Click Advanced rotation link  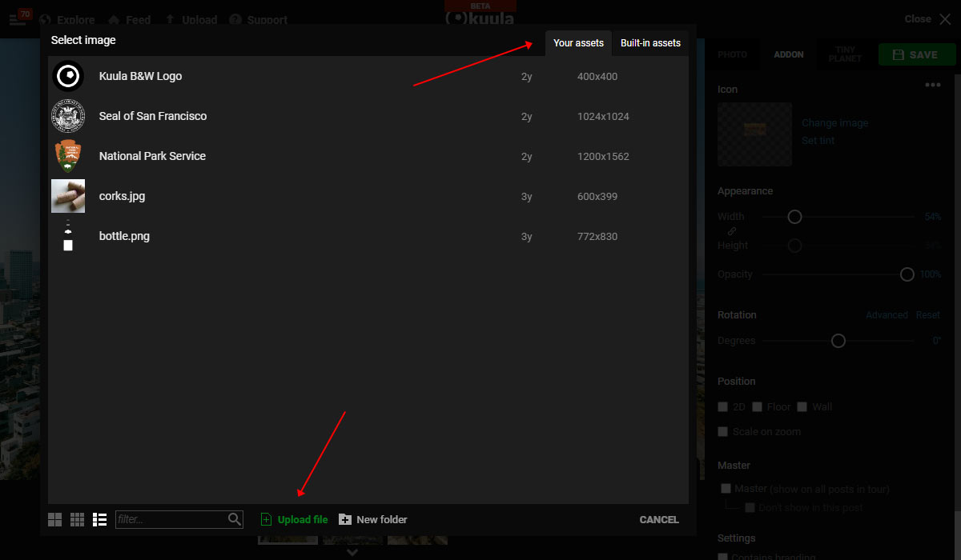[887, 315]
